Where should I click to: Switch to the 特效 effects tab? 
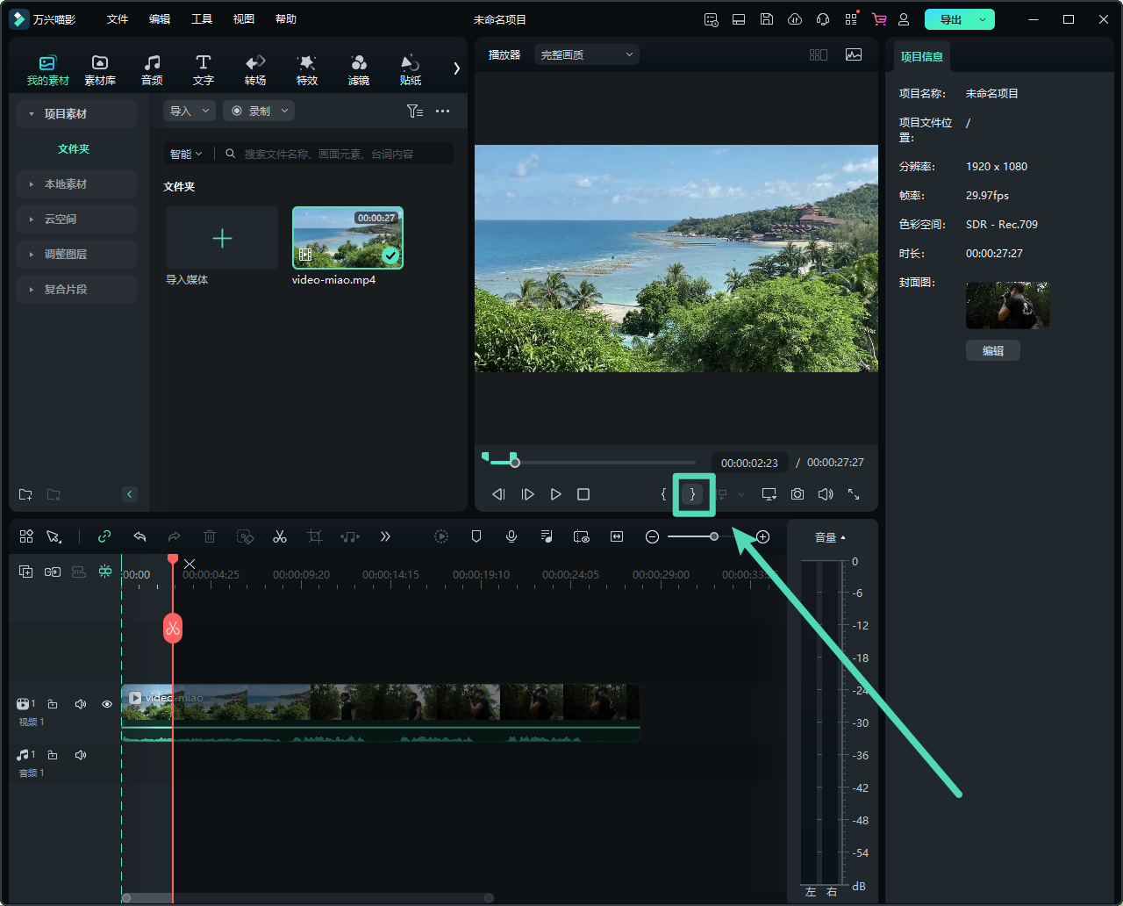tap(307, 69)
